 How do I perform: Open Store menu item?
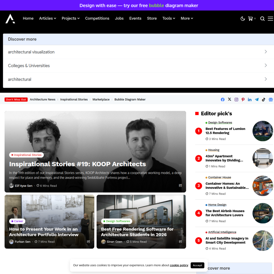point(152,18)
